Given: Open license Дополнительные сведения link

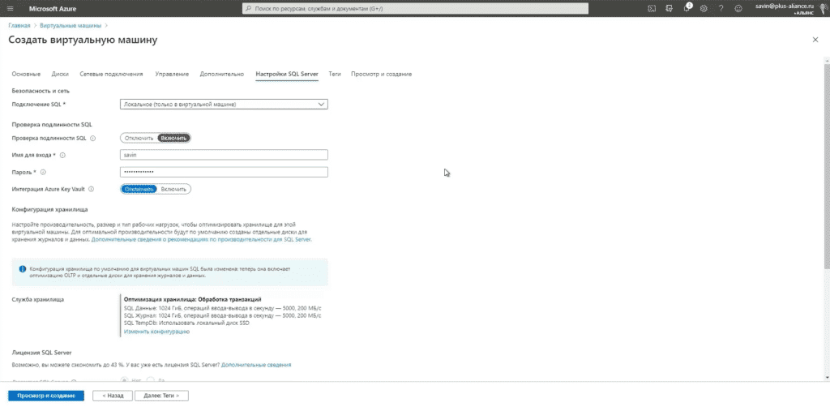Looking at the screenshot, I should pyautogui.click(x=256, y=365).
